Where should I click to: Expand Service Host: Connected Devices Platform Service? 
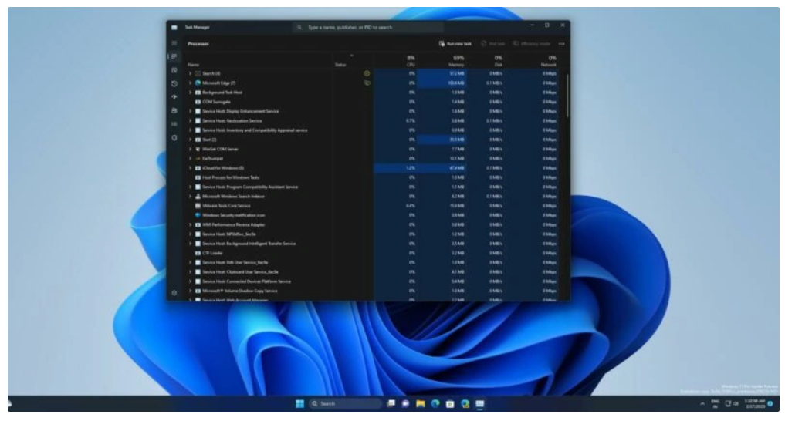(190, 281)
